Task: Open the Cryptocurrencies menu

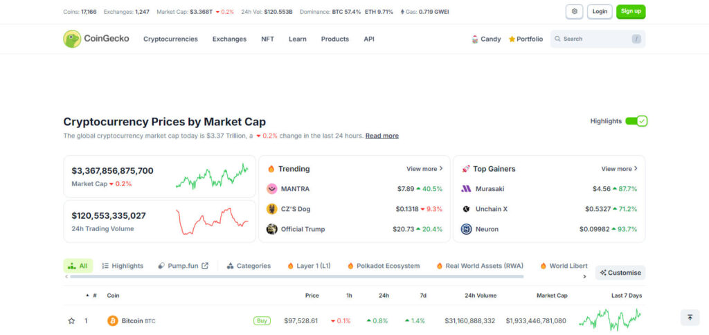Action: pos(170,39)
